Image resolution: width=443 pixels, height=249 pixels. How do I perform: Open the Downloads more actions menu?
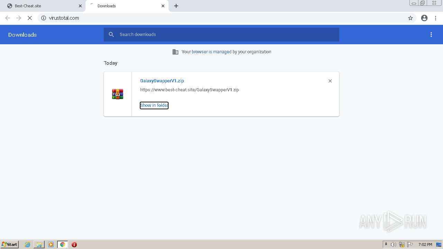coord(431,35)
